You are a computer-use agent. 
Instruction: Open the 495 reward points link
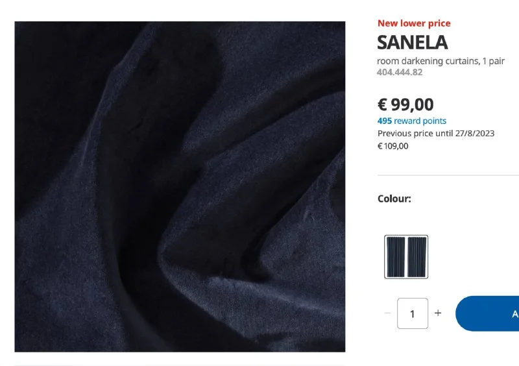pos(412,121)
